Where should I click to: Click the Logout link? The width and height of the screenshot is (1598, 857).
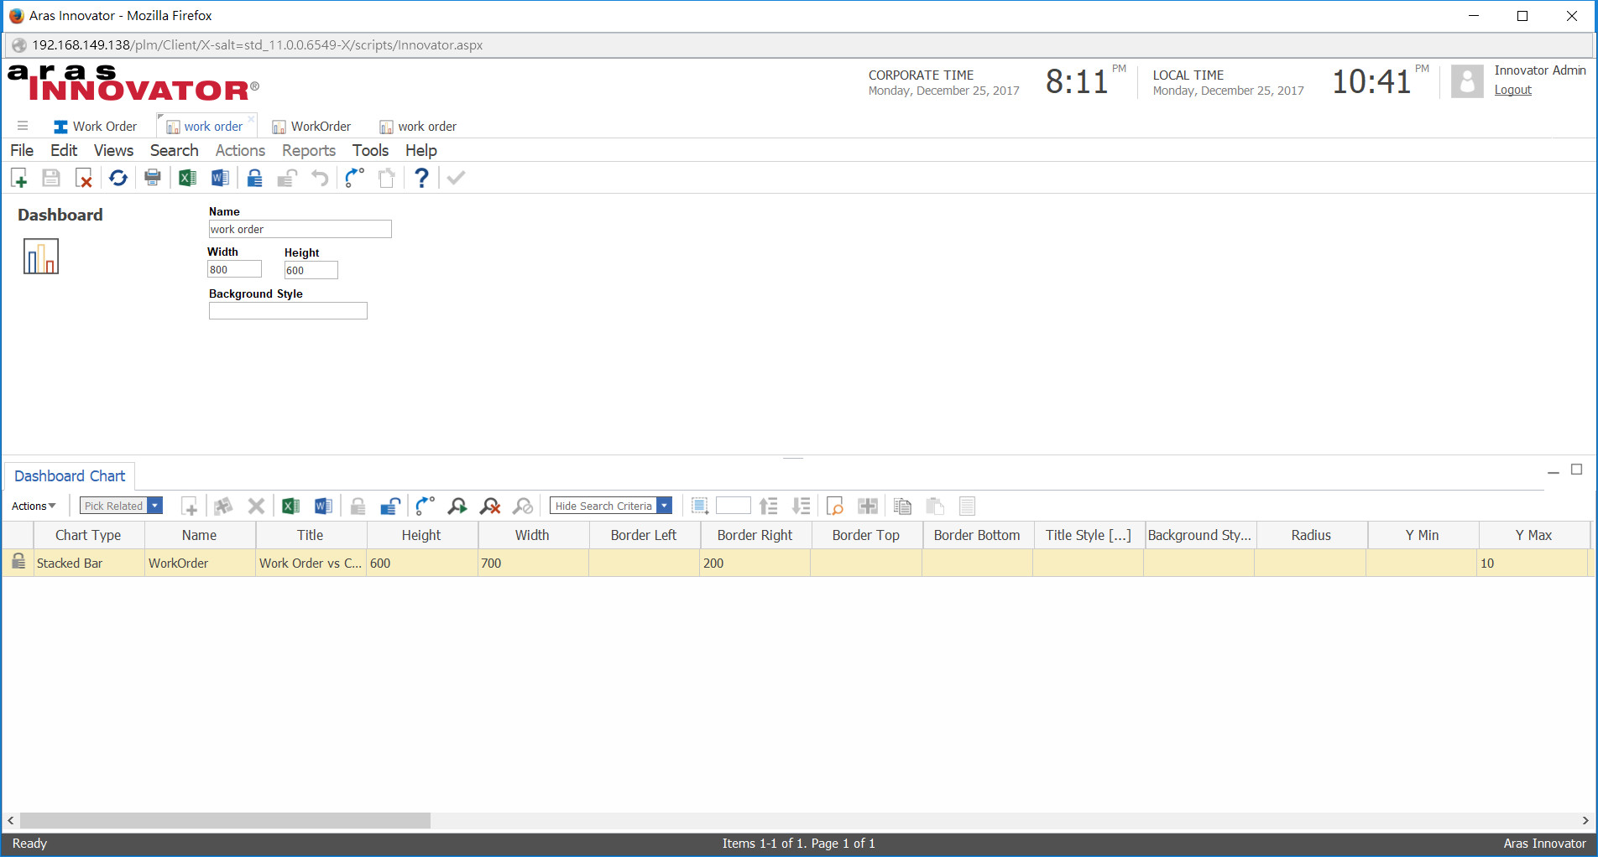pos(1512,90)
